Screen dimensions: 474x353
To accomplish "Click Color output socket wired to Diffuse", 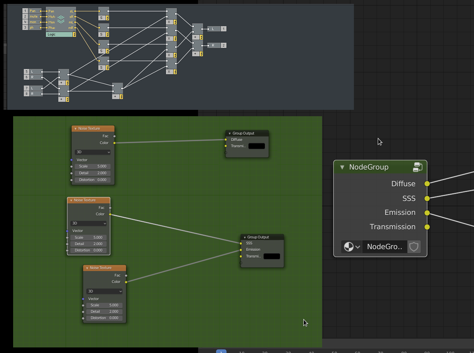I will point(114,143).
